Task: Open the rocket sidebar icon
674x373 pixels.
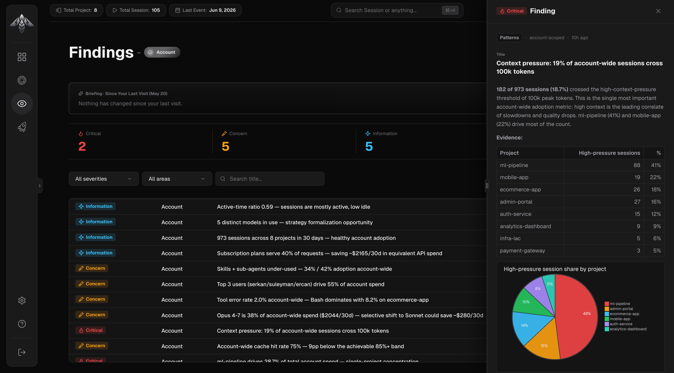Action: coord(22,127)
